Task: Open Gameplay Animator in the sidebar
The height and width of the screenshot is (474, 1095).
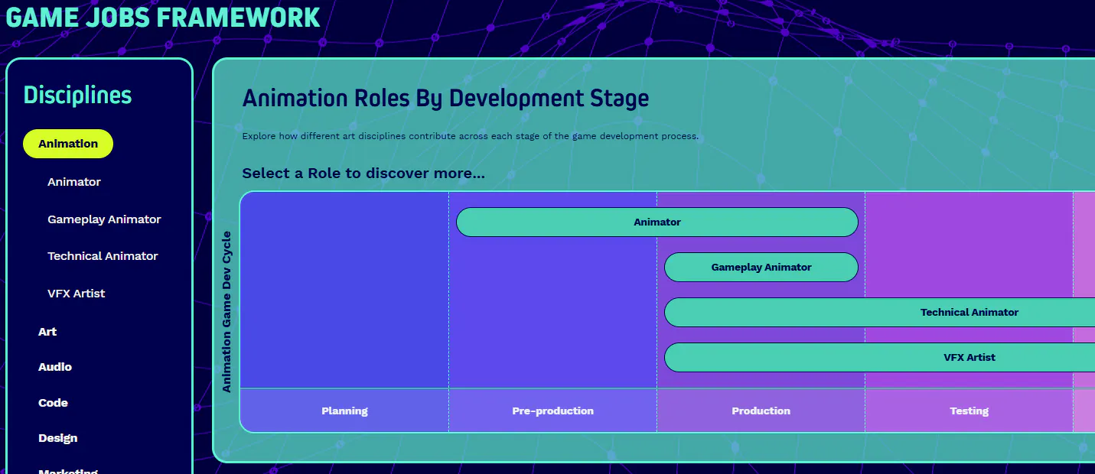Action: click(x=104, y=219)
